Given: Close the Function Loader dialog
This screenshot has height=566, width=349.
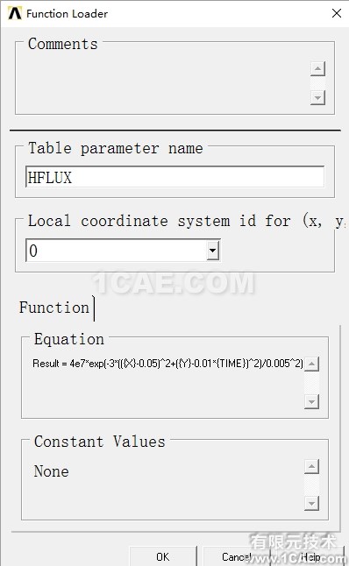Looking at the screenshot, I should 337,13.
